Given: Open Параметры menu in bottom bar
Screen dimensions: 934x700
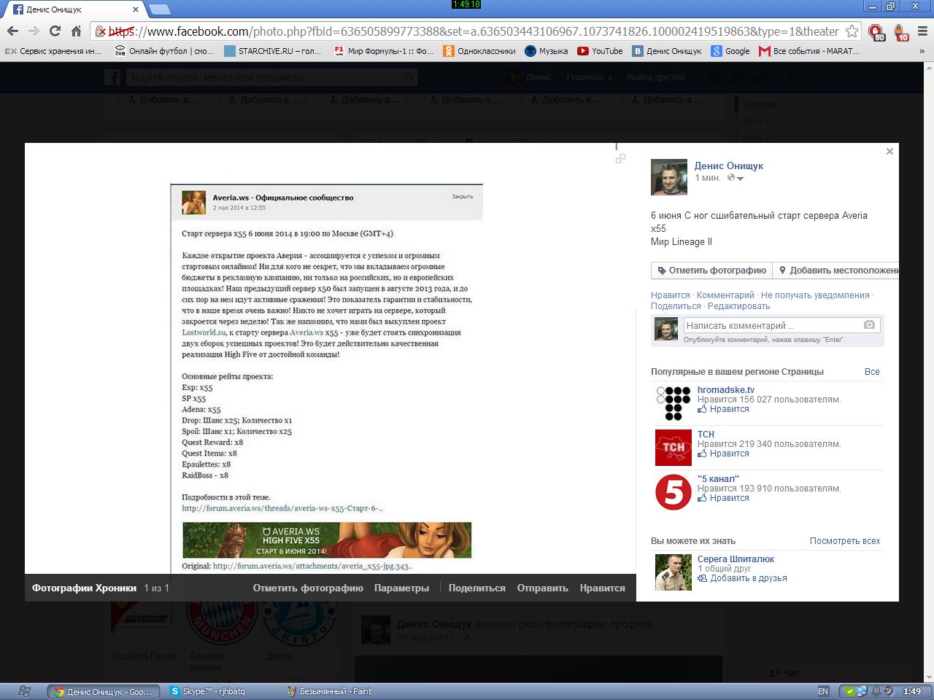Looking at the screenshot, I should pos(401,588).
